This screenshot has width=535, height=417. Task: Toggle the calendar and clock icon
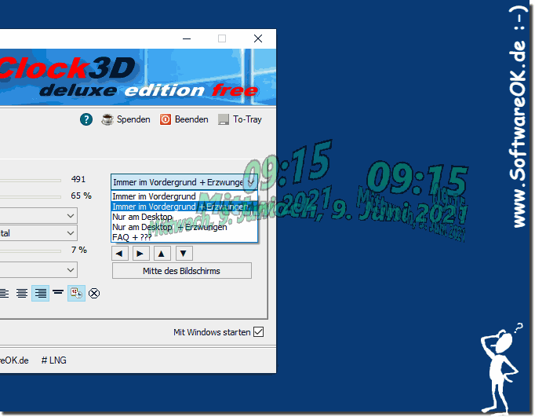[x=76, y=294]
